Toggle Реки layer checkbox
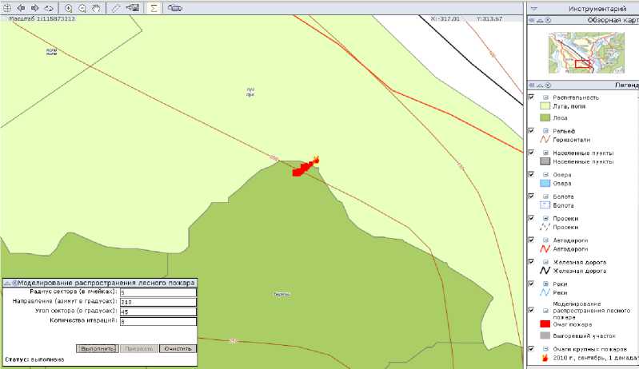 click(531, 284)
